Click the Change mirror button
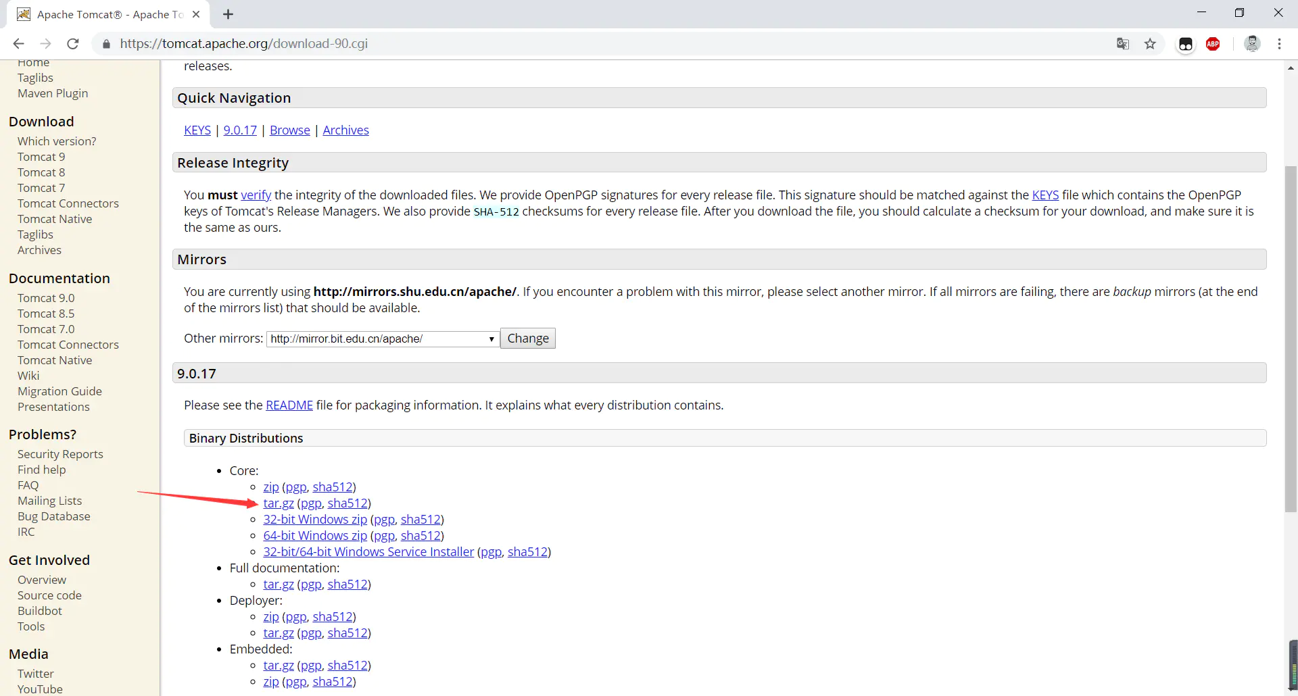 pos(528,339)
